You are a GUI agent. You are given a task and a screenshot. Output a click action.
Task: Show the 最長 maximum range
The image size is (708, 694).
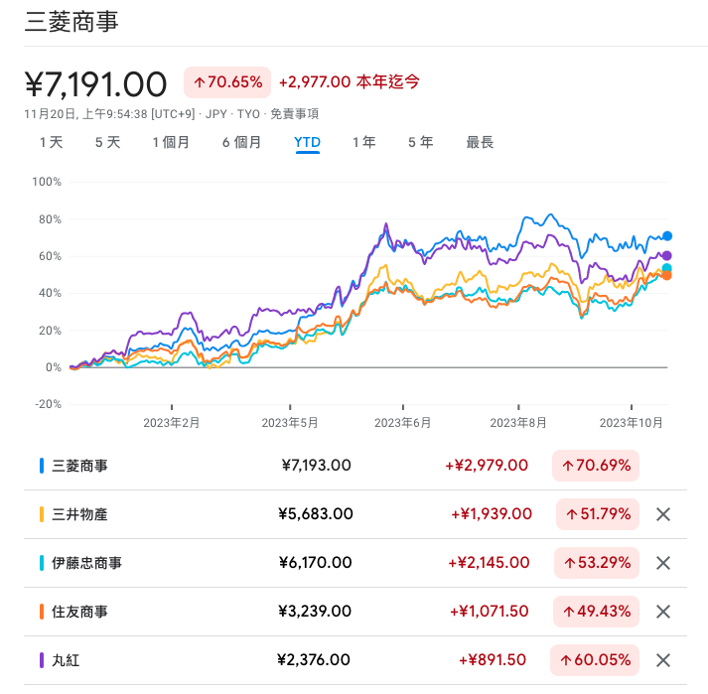(480, 142)
